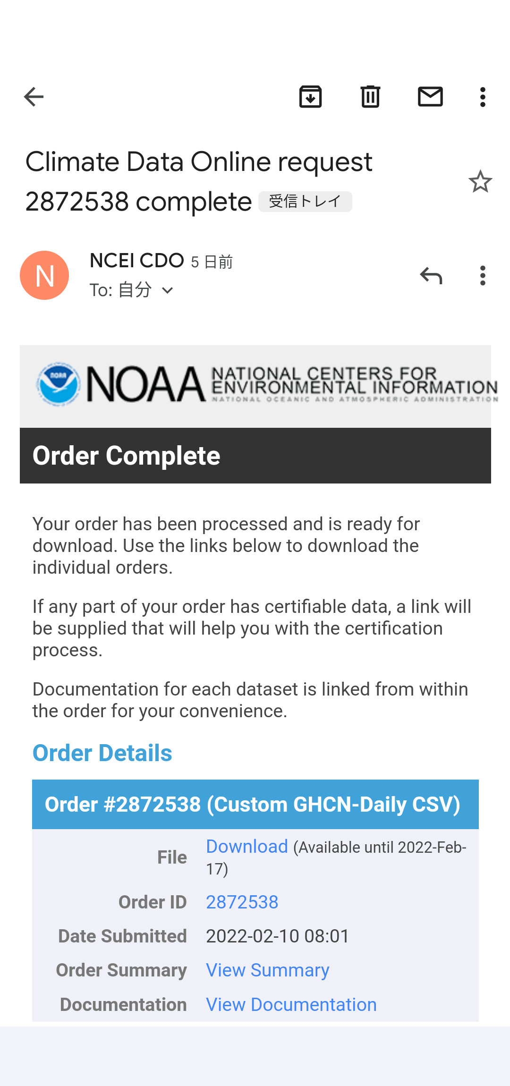Tap the Order Complete banner
Screen dimensions: 510x1086
255,456
